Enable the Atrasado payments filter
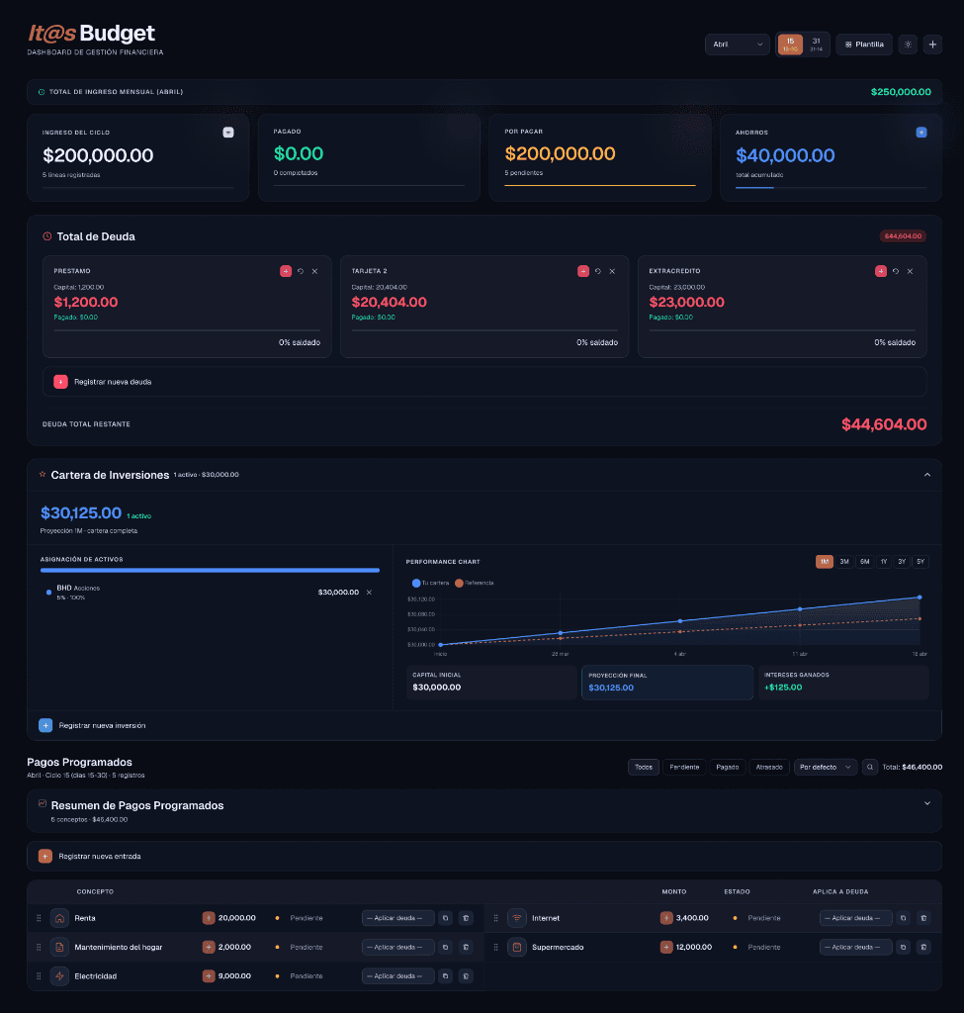964x1013 pixels. (x=769, y=767)
